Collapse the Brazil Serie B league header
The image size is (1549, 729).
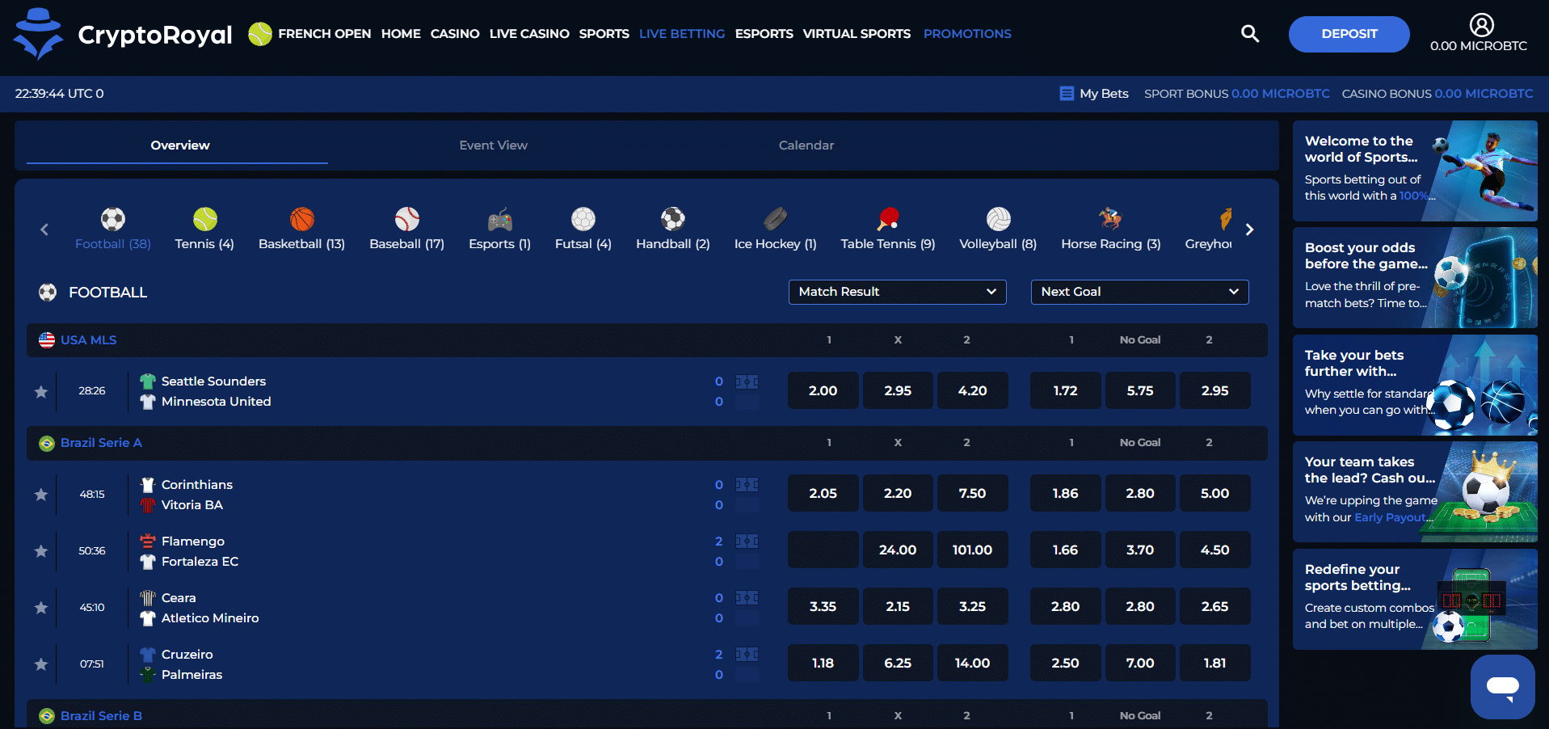(646, 714)
